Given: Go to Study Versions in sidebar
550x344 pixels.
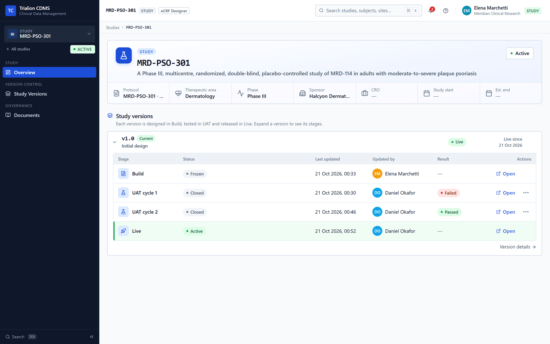Looking at the screenshot, I should pyautogui.click(x=50, y=94).
